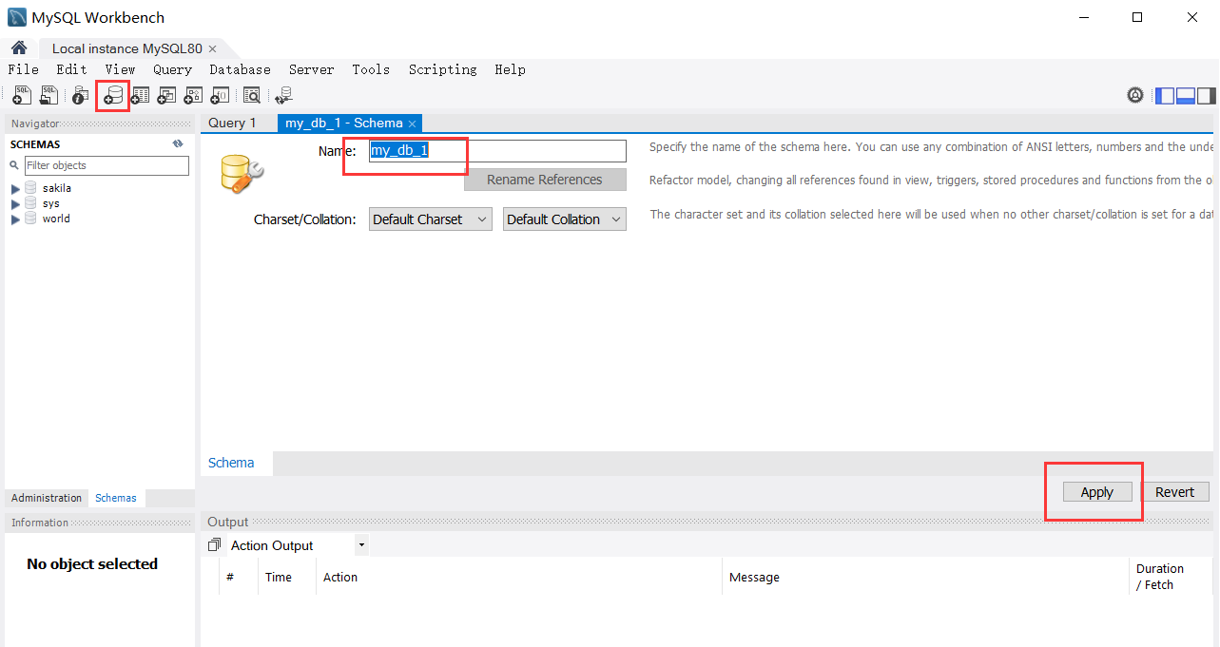Switch to the Administration tab
This screenshot has width=1220, height=647.
tap(47, 498)
